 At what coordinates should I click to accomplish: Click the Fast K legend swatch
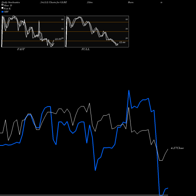2,8
